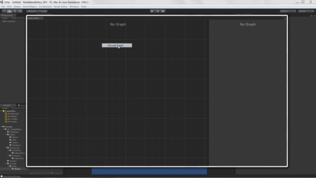Screen dimensions: 316x178
Task: Collapse the GT_NodeEditor folder arrow
Action: tap(3, 130)
